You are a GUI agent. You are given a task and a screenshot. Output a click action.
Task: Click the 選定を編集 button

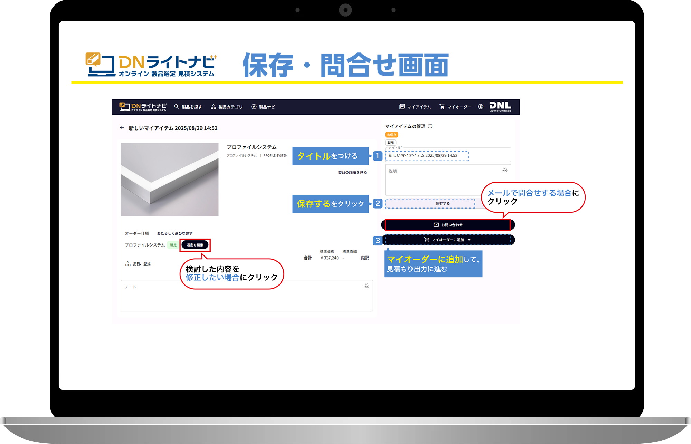coord(195,245)
